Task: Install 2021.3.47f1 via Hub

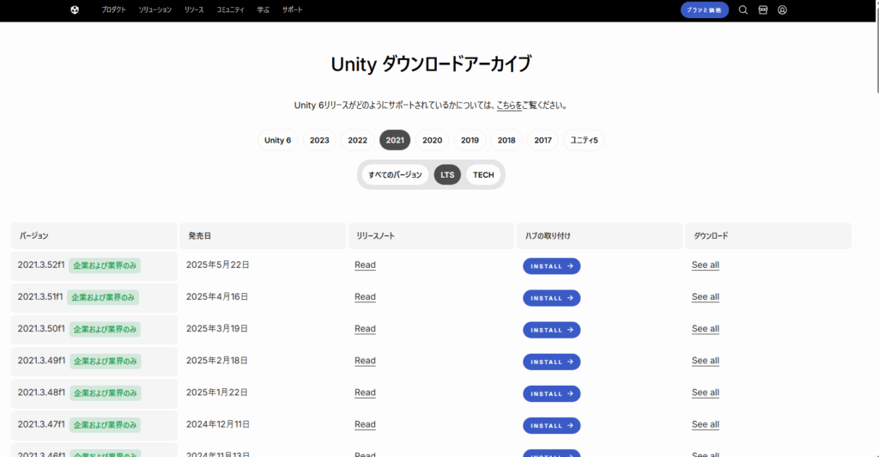Action: 552,426
